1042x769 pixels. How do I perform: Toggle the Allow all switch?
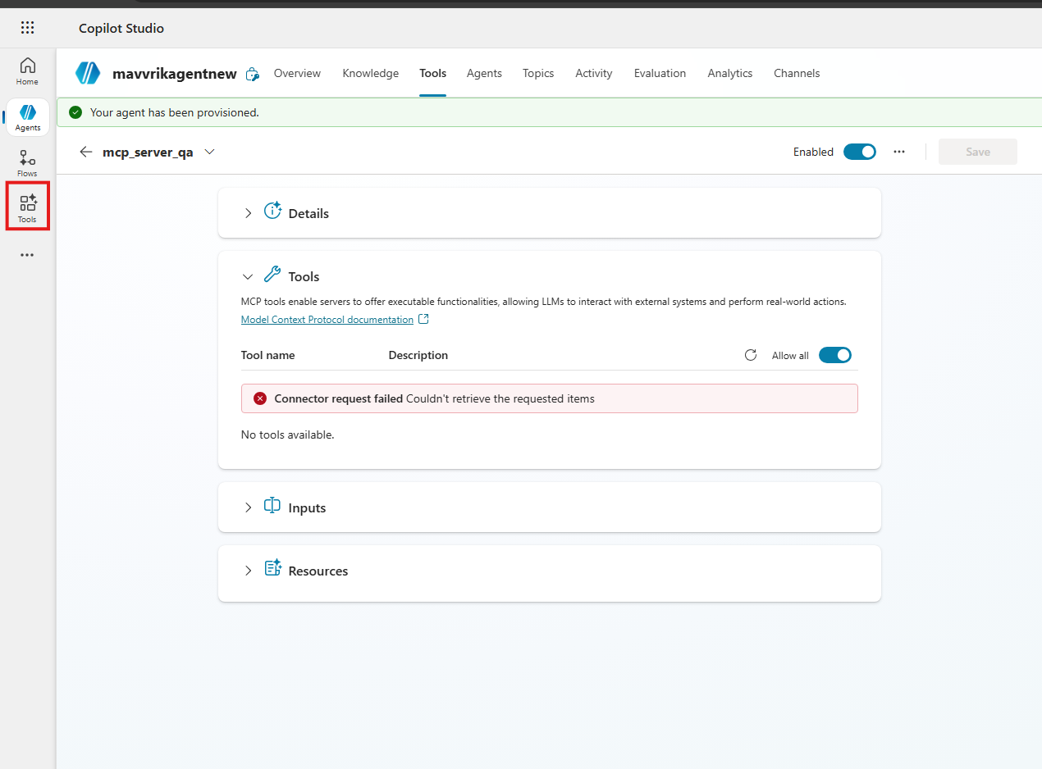[835, 355]
